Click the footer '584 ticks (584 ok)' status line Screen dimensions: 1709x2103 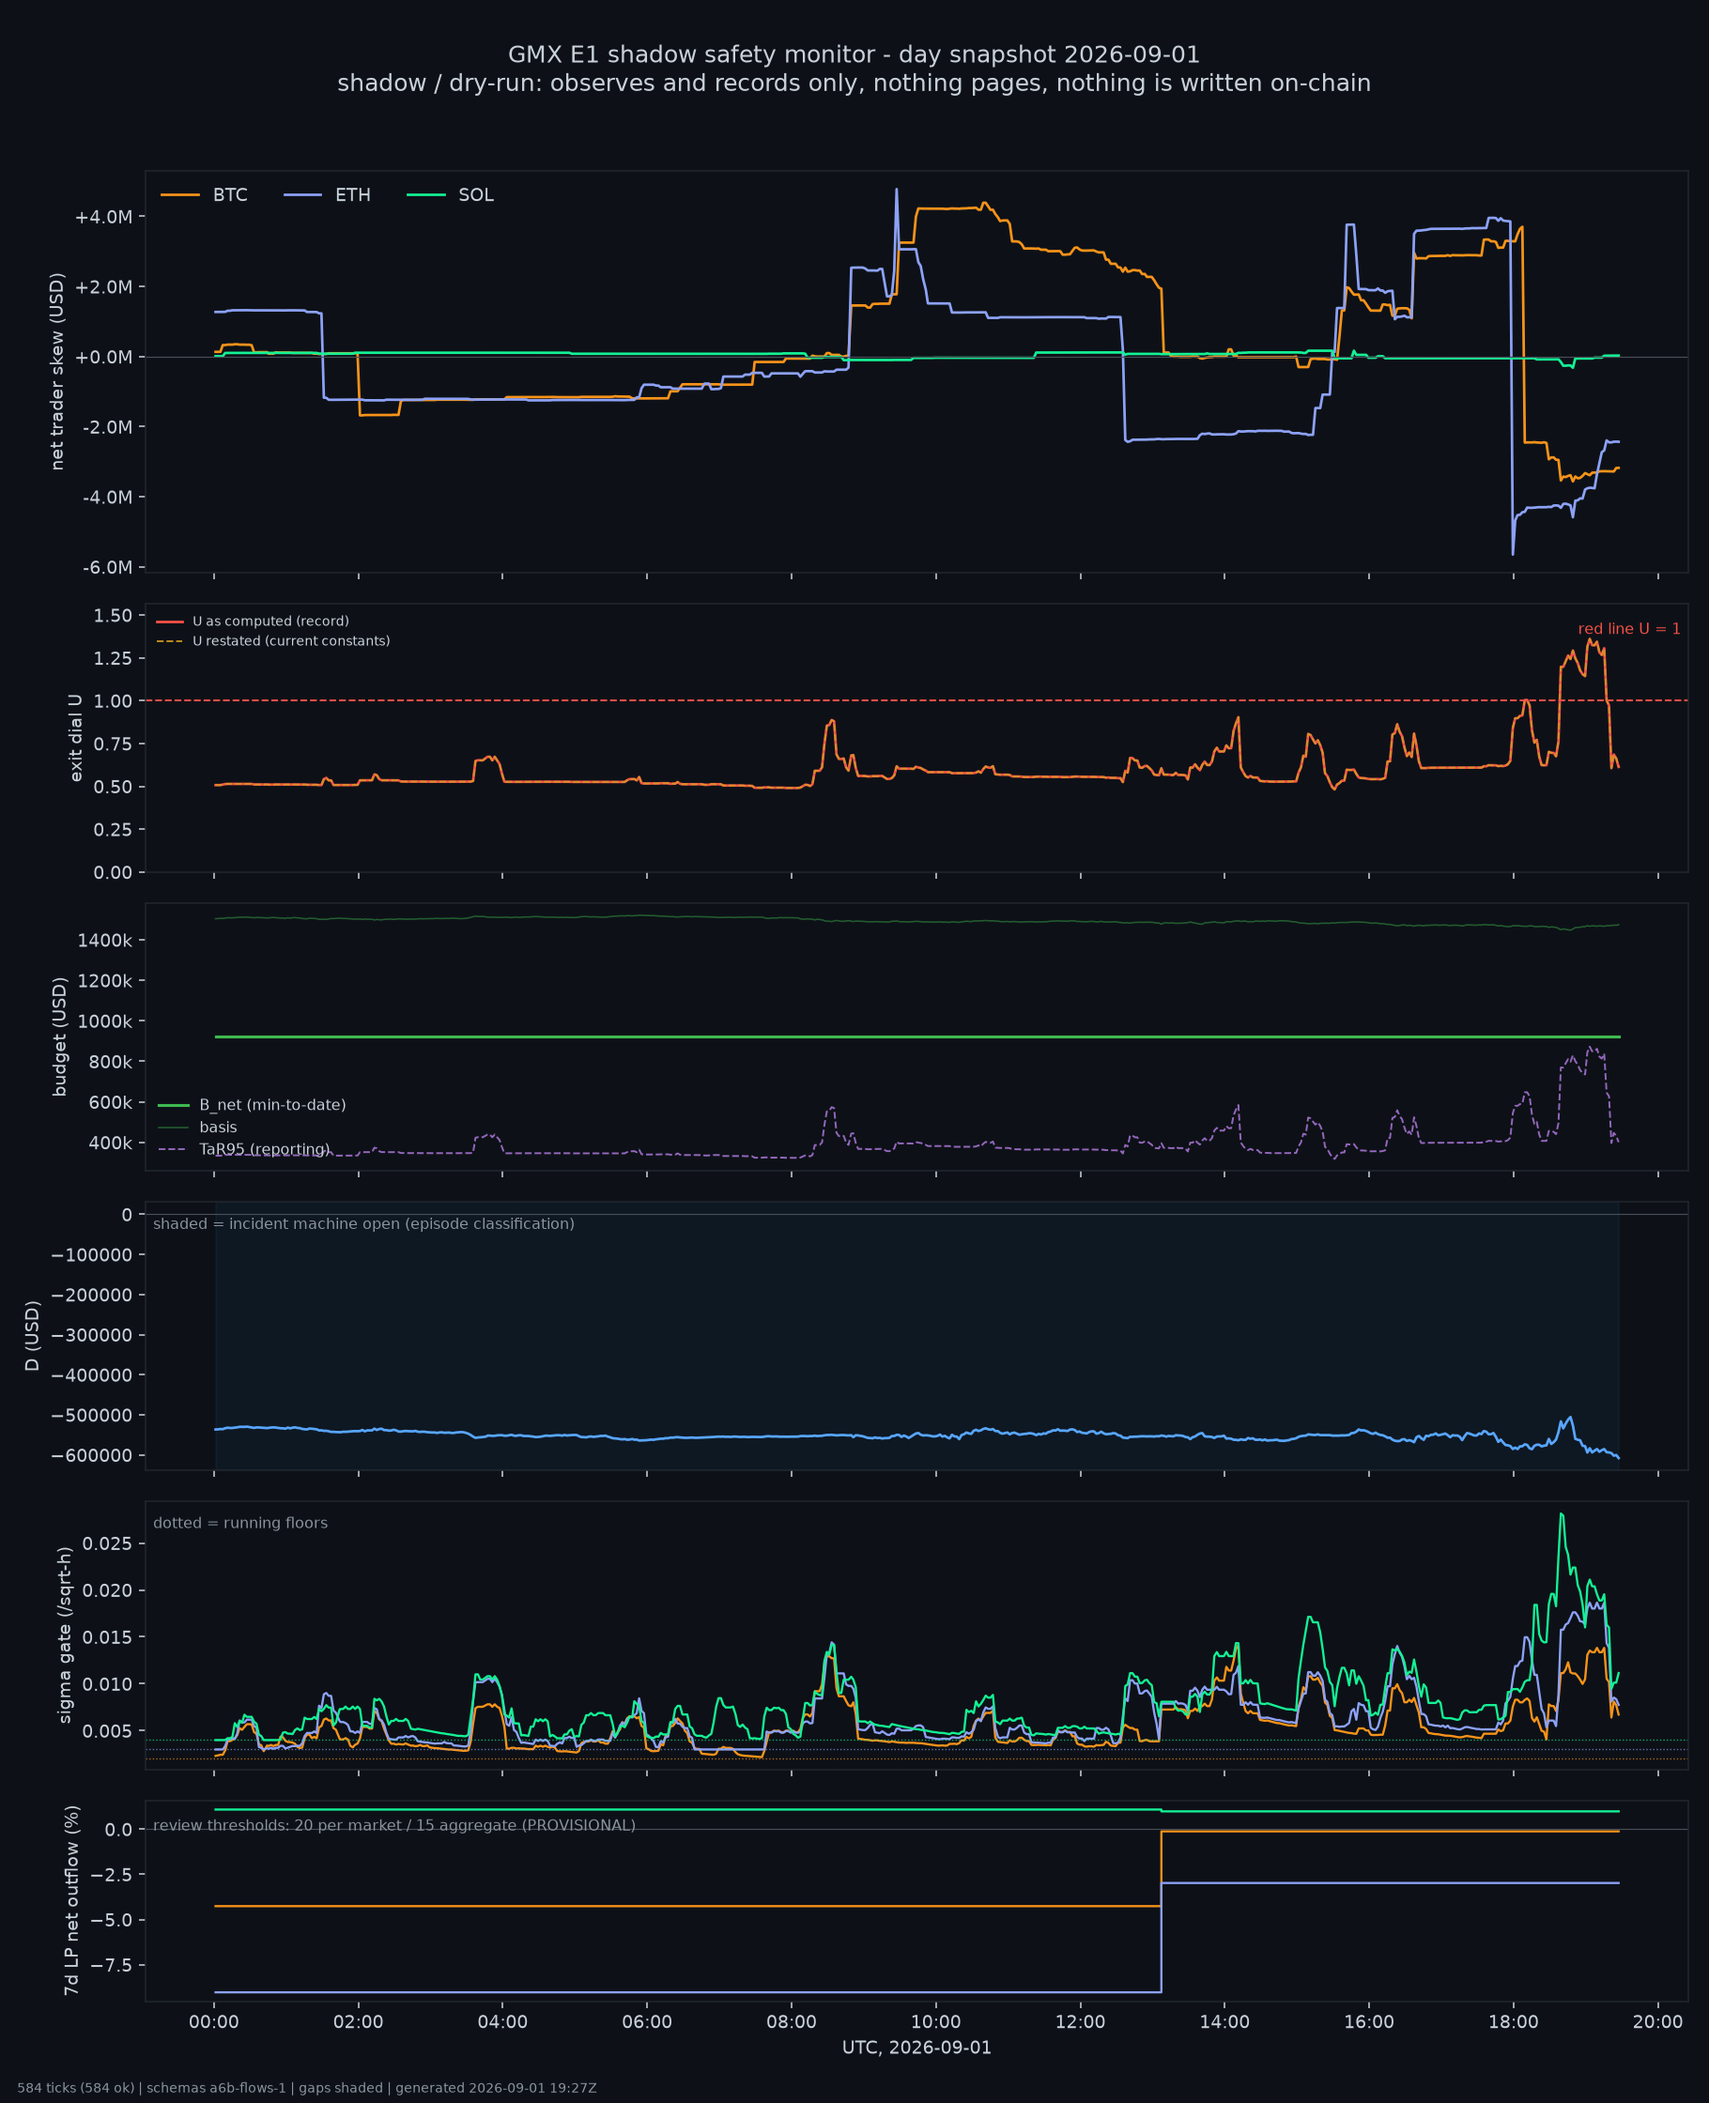pos(307,2088)
